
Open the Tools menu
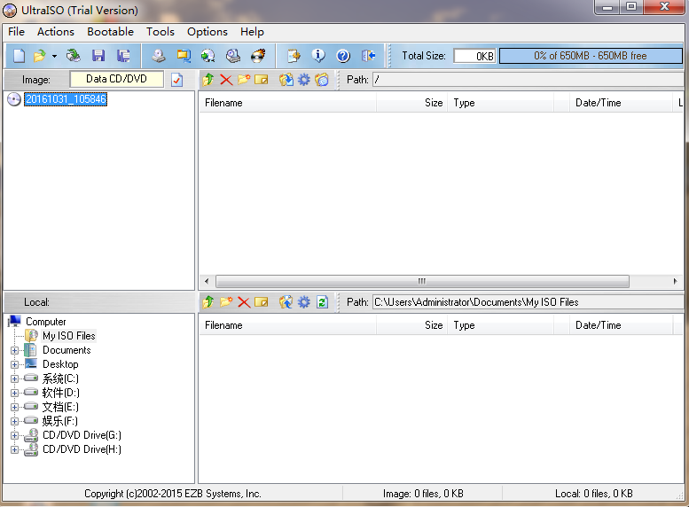161,32
